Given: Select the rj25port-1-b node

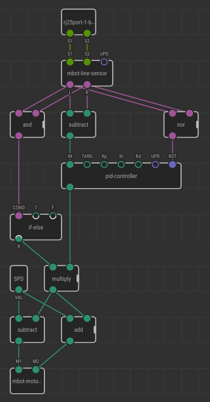Looking at the screenshot, I should pos(78,22).
